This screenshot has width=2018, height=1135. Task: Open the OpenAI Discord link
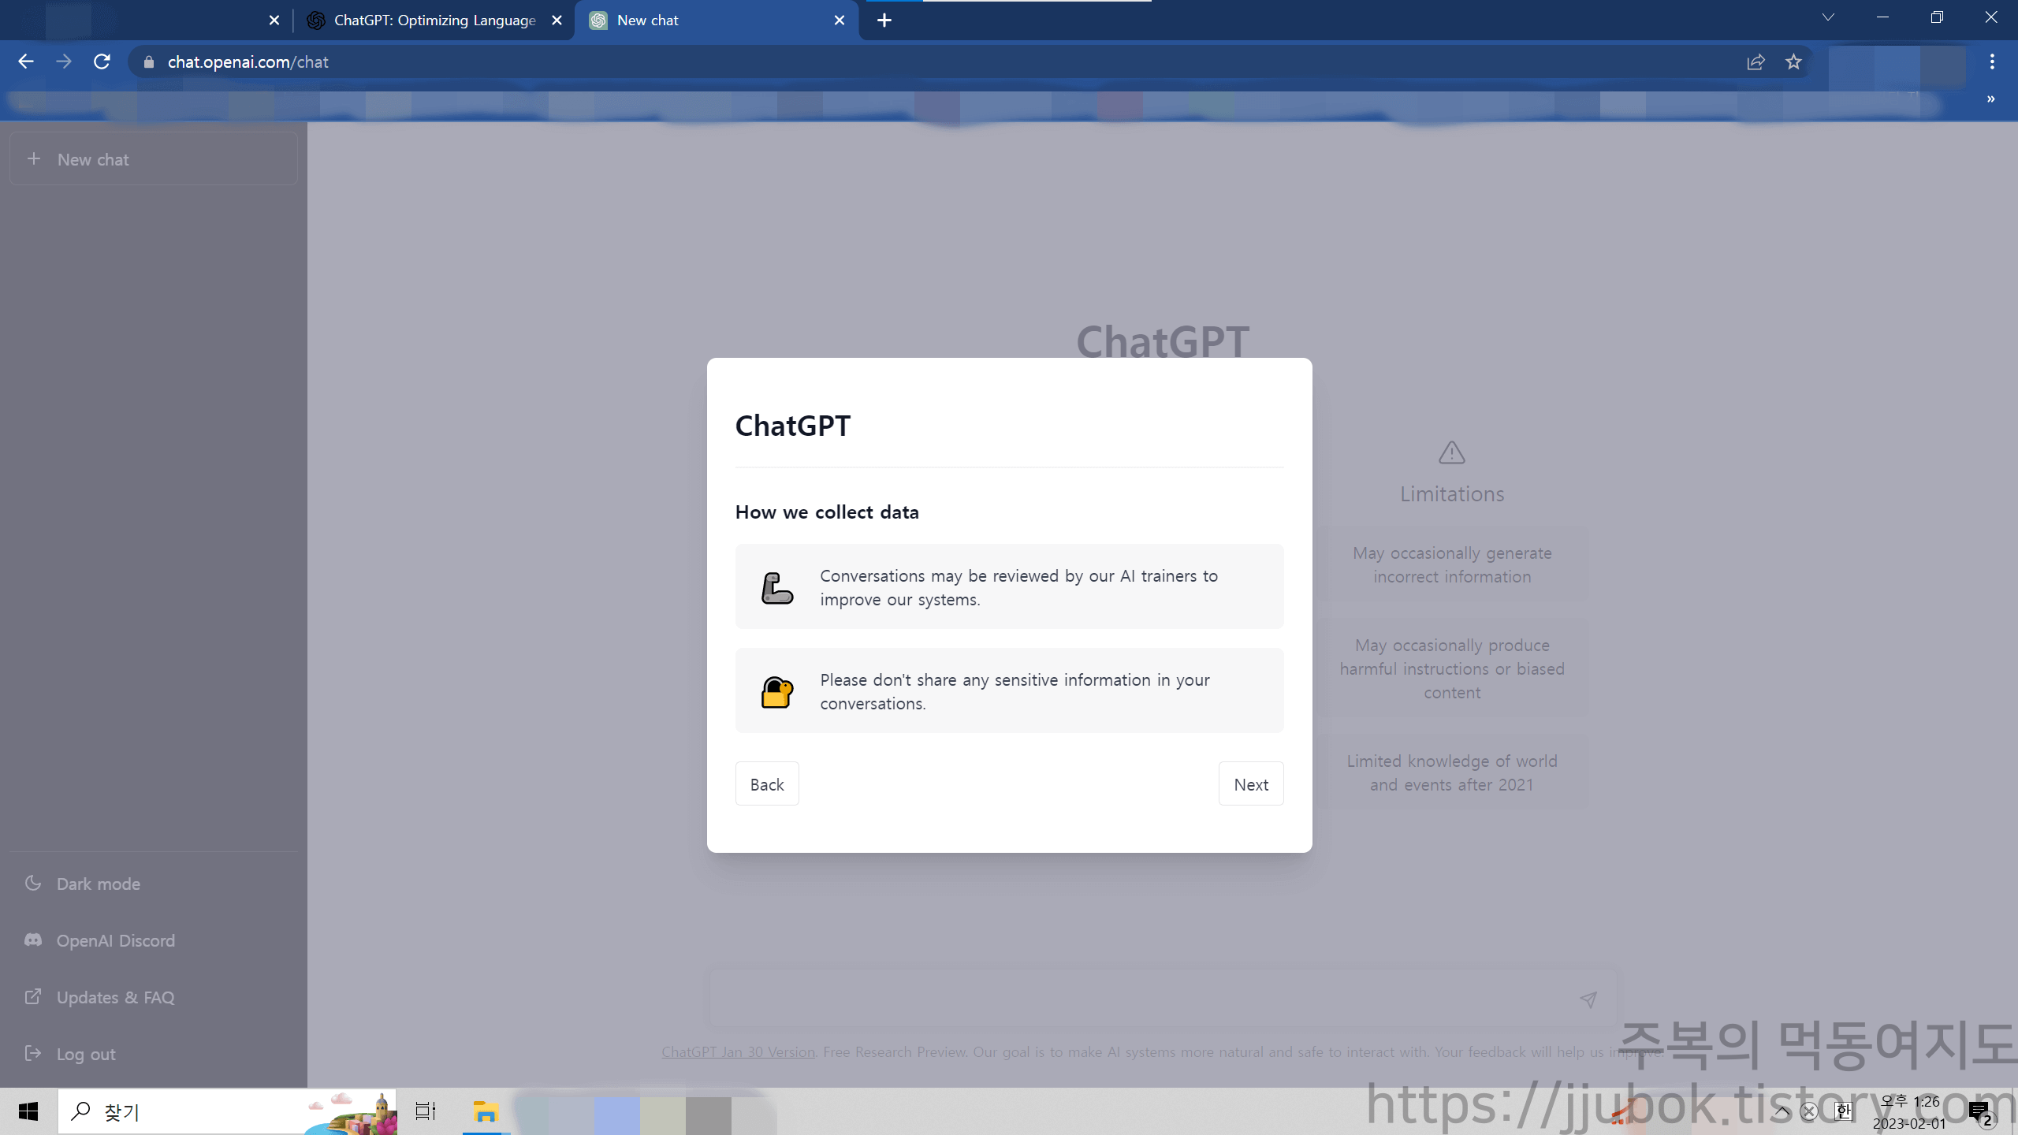[115, 940]
